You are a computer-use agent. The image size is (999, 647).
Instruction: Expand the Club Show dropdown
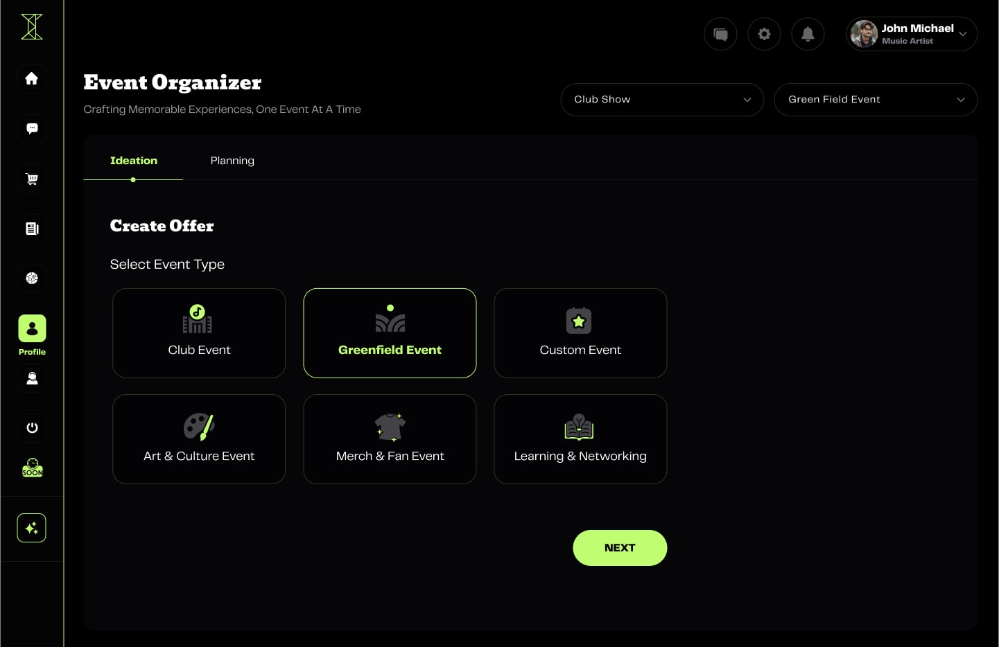(662, 100)
